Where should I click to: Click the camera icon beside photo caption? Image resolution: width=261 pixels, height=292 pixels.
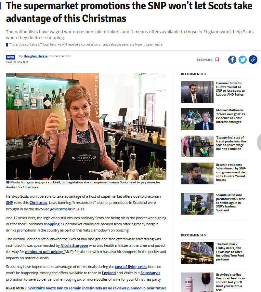pyautogui.click(x=7, y=182)
